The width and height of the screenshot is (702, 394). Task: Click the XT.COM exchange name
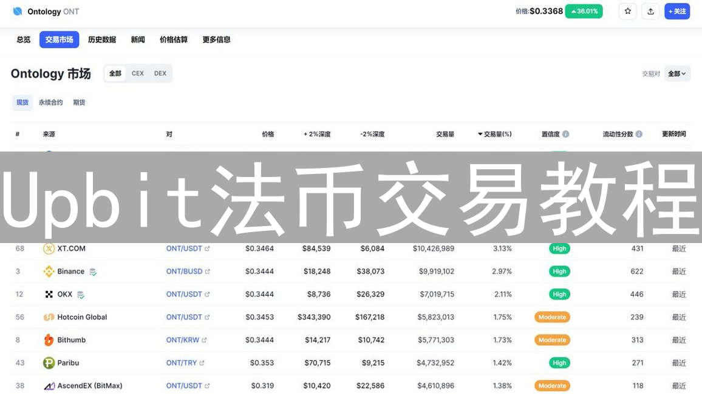click(71, 249)
